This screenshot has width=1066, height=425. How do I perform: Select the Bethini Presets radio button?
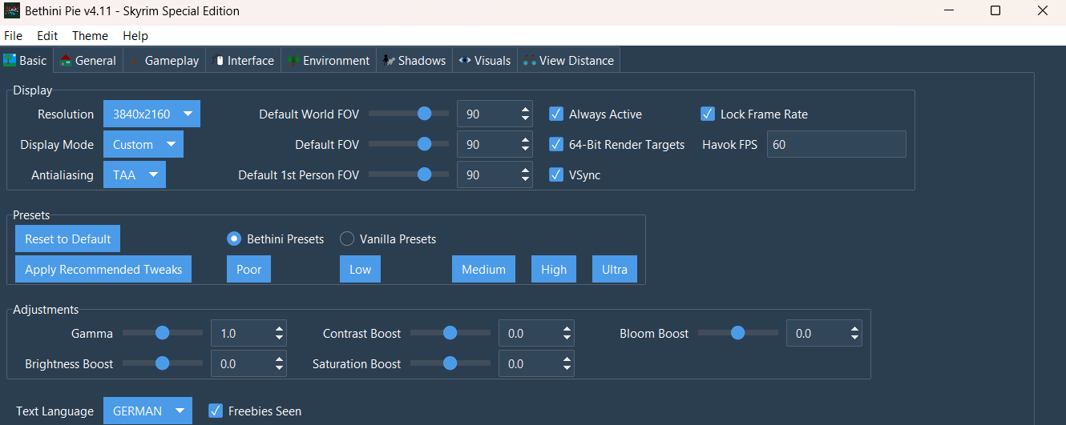pos(234,239)
